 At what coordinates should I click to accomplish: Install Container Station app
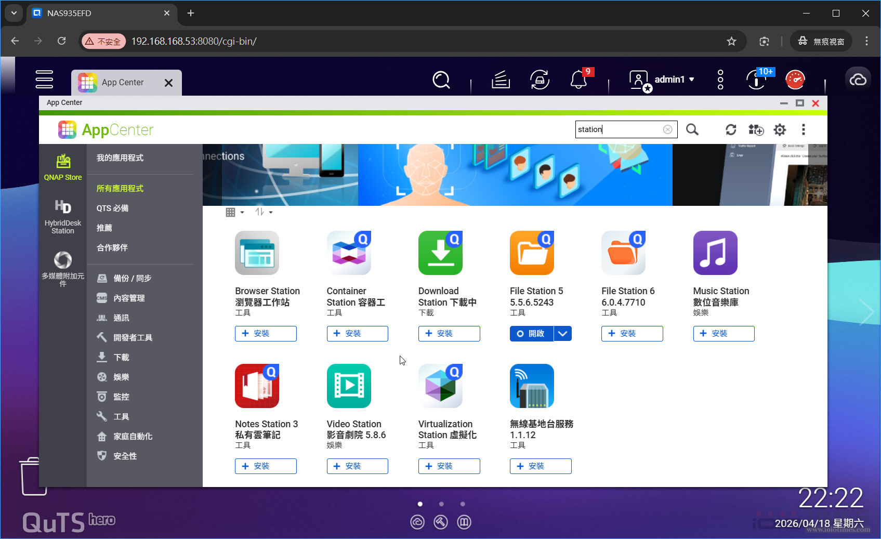tap(357, 334)
